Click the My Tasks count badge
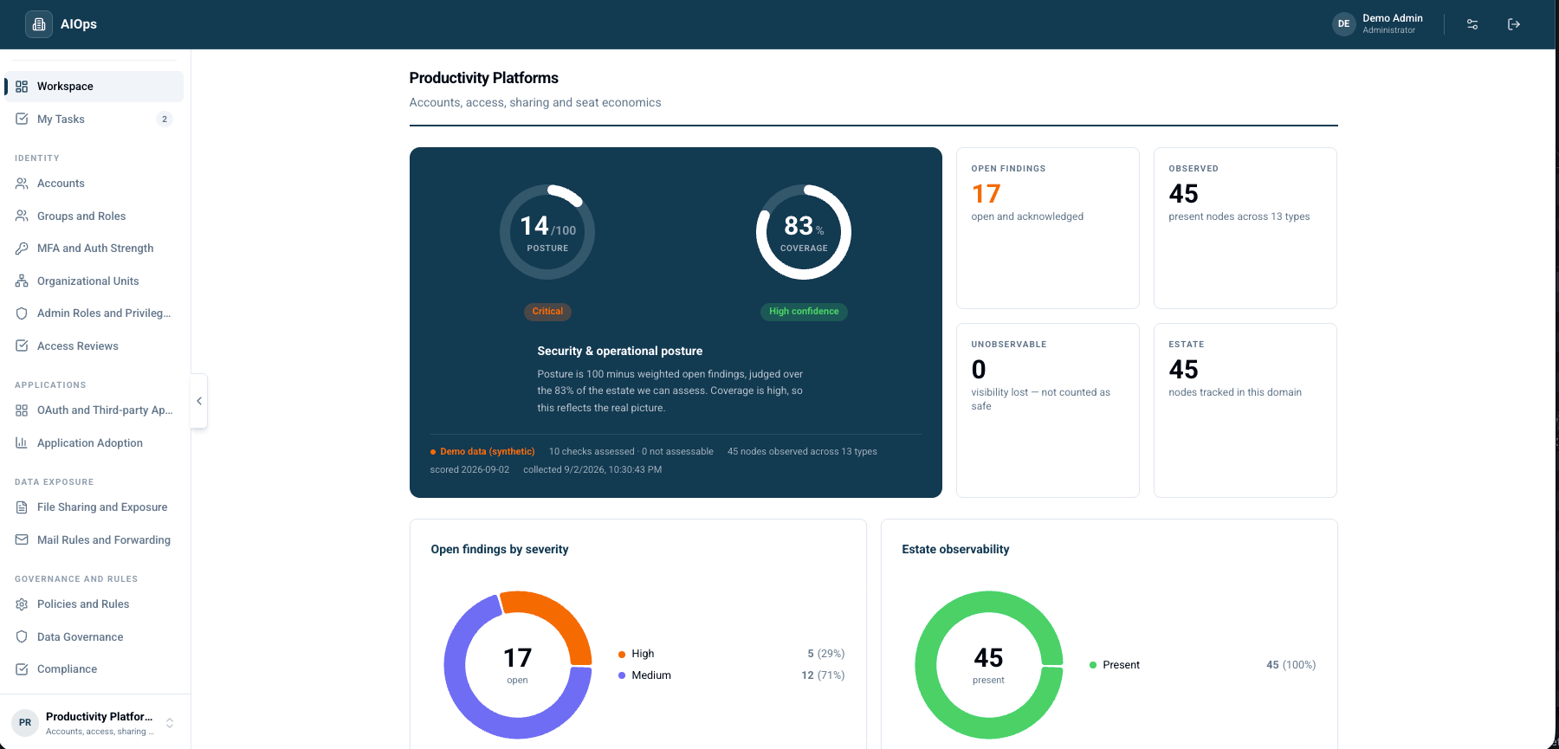The image size is (1559, 749). (x=165, y=119)
